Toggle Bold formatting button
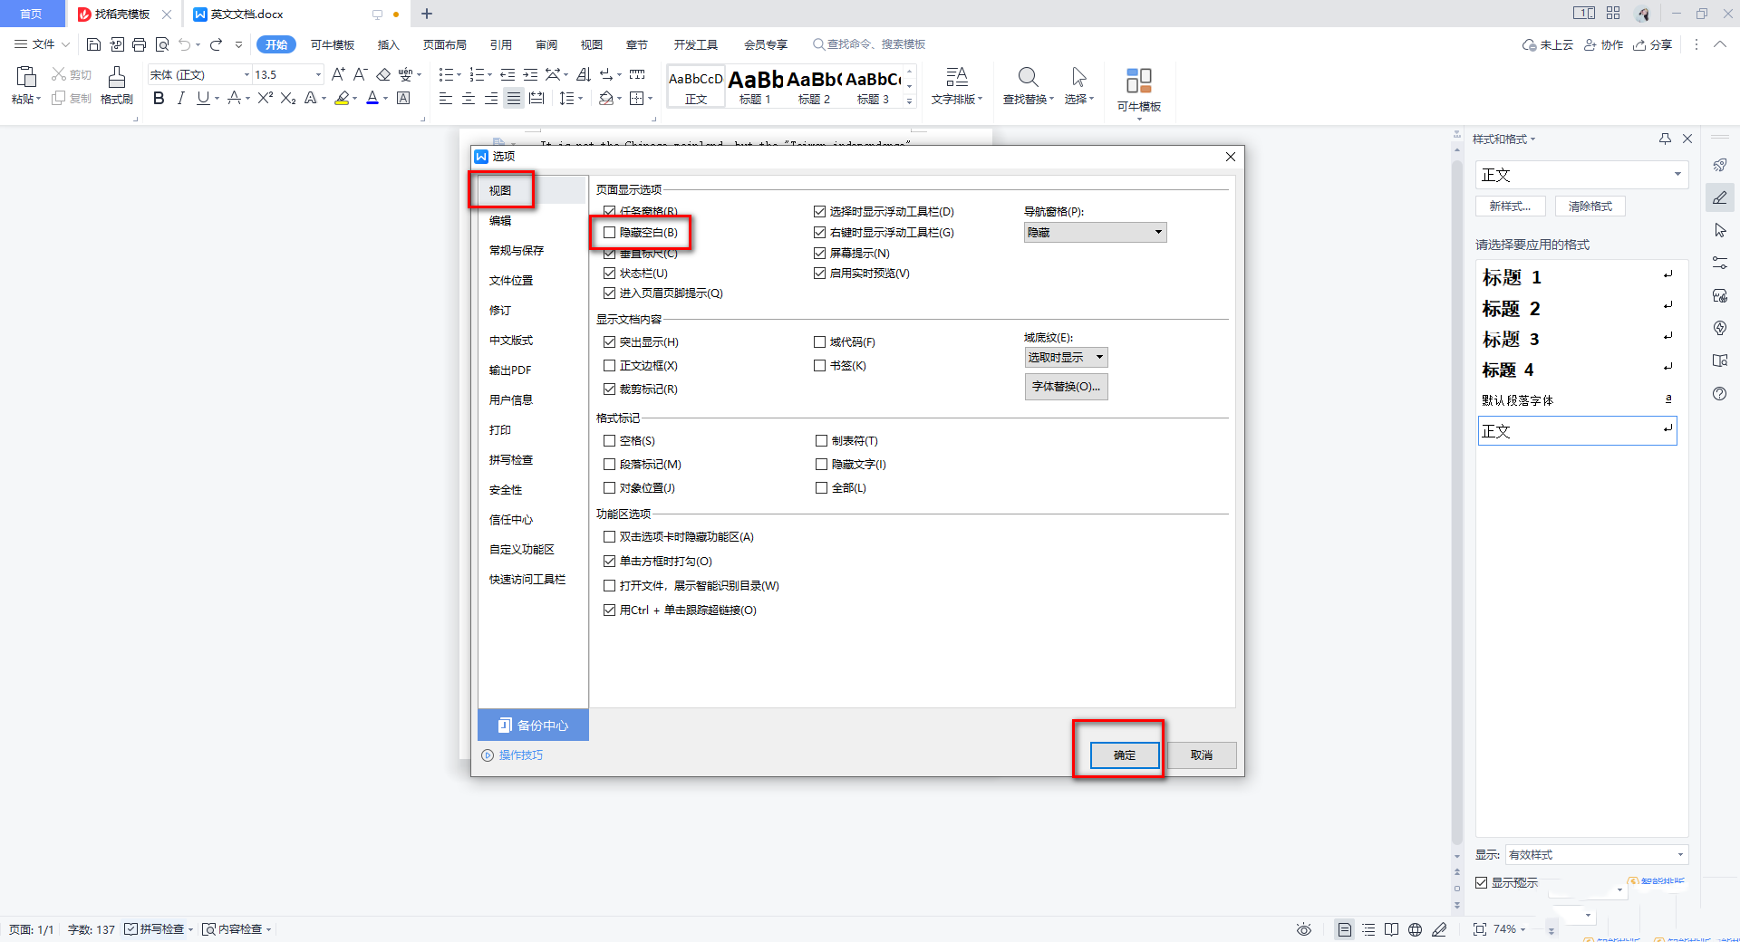This screenshot has height=942, width=1740. (159, 98)
